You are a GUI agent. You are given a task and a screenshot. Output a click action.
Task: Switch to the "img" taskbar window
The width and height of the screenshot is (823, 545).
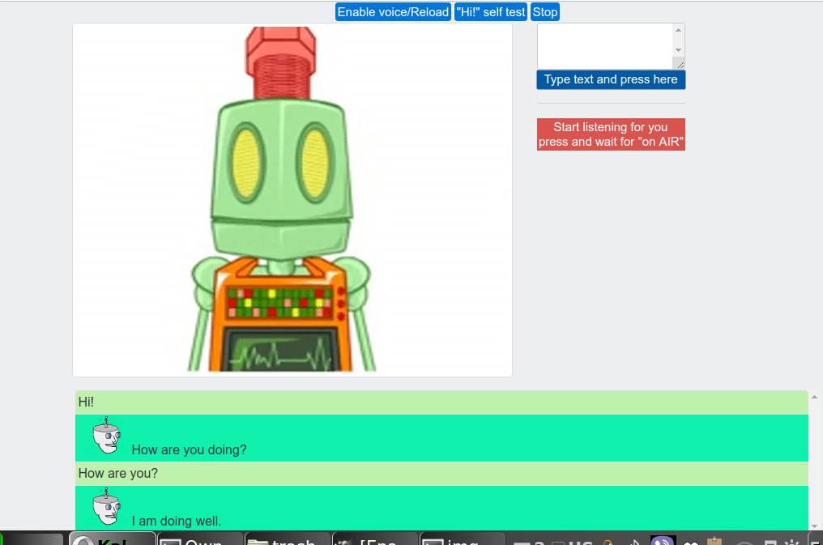[x=462, y=540]
